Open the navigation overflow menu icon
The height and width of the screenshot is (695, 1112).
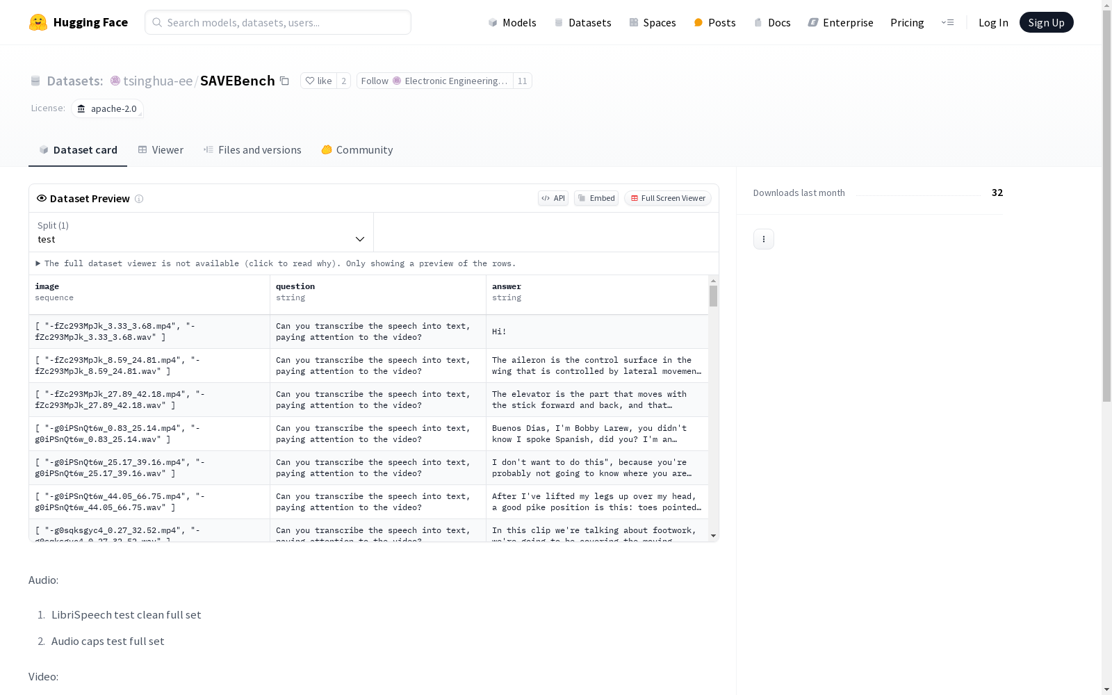coord(948,22)
